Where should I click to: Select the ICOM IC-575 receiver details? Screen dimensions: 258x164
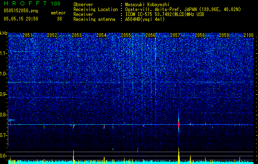click(164, 14)
